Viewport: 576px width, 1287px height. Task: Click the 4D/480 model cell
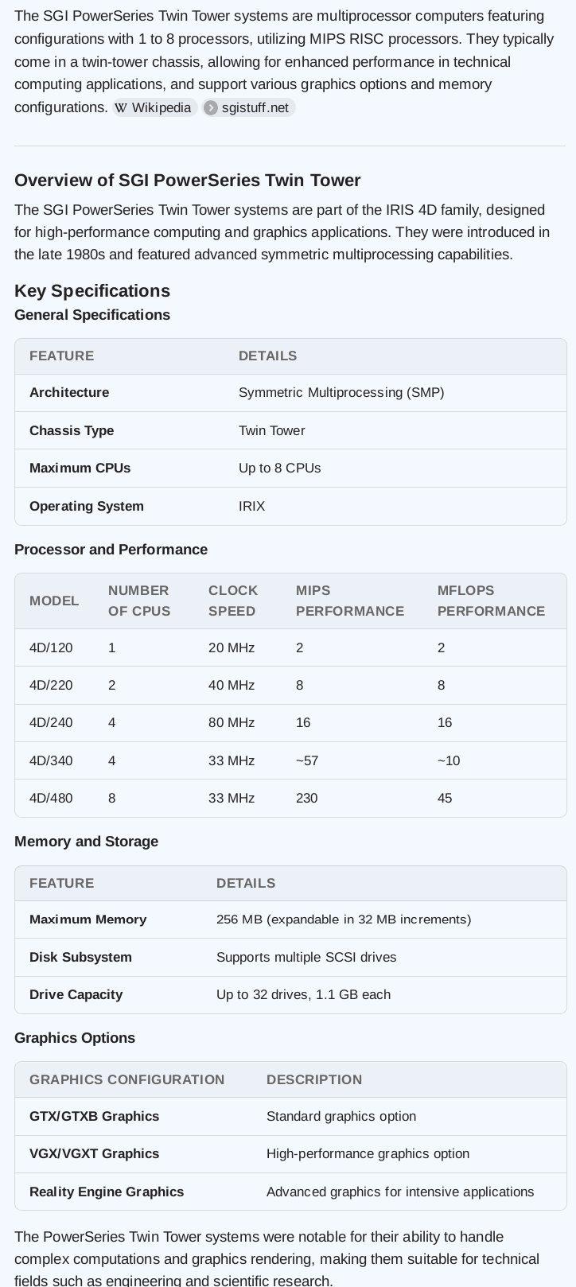[51, 798]
